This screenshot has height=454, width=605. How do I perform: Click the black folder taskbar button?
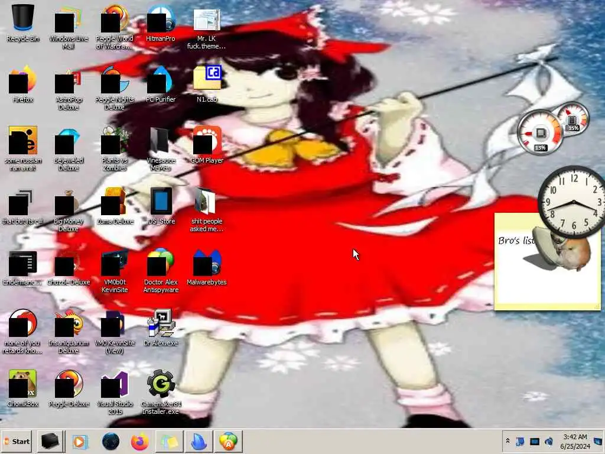[50, 442]
